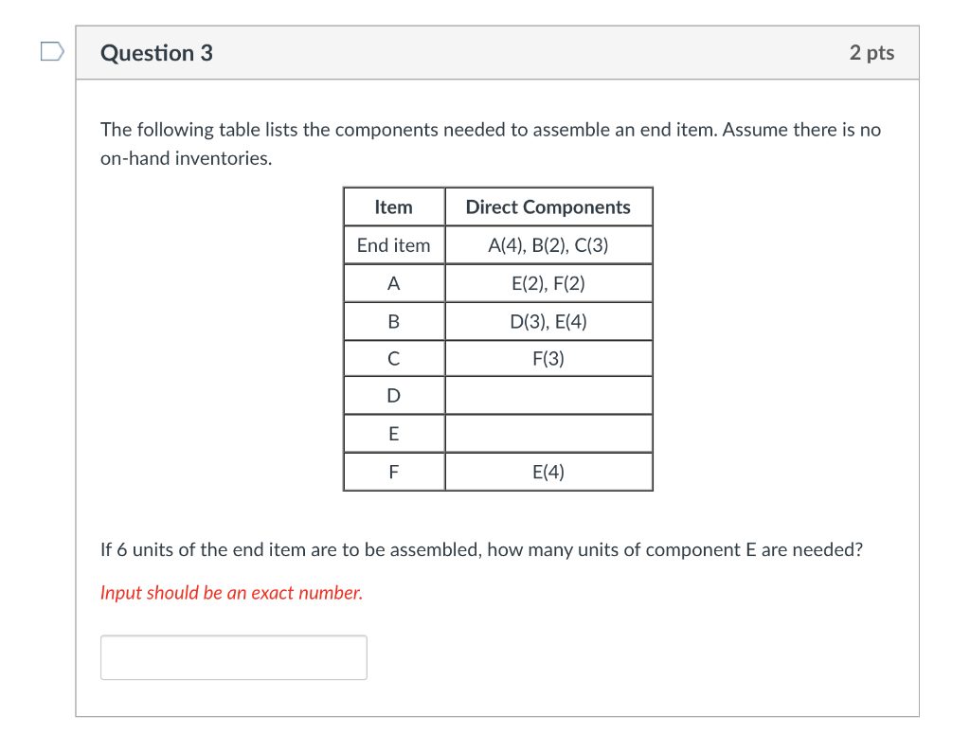The image size is (970, 734).
Task: Click the A(4), B(2), C(3) cell
Action: coord(548,244)
